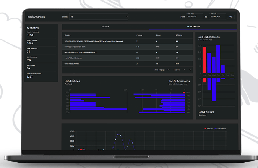Image resolution: width=258 pixels, height=168 pixels.
Task: Click the Assets Created value 1065
Action: click(30, 44)
